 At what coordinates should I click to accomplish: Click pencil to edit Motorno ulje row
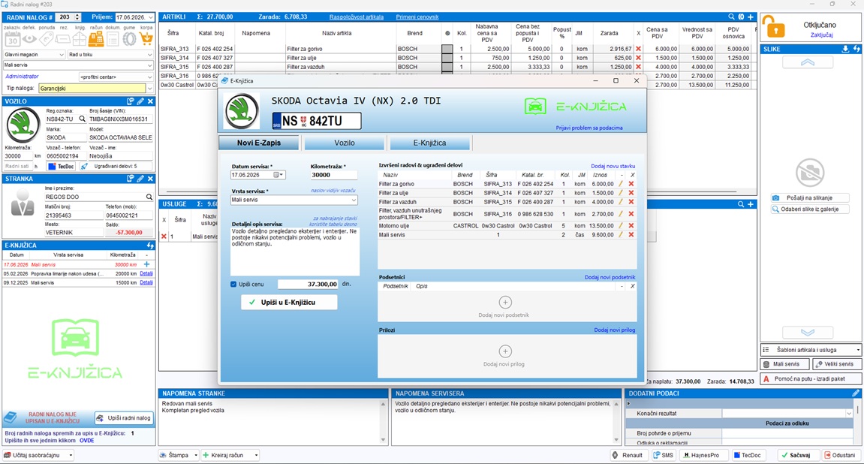(x=621, y=226)
